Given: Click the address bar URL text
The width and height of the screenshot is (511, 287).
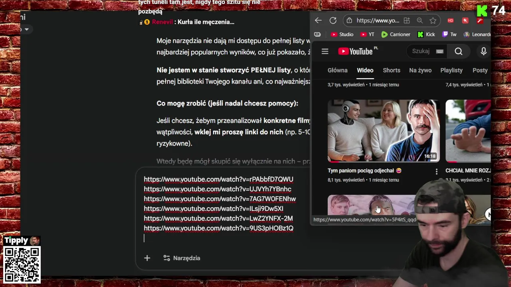Looking at the screenshot, I should (378, 21).
